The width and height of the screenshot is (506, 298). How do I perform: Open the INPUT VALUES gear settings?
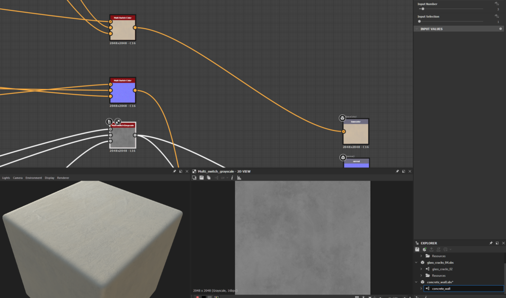pos(501,29)
